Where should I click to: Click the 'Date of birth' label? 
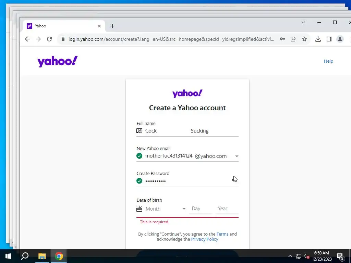pos(149,200)
